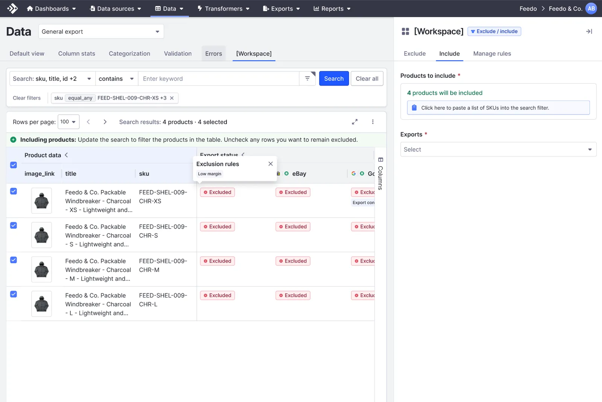Open the Search fields dropdown
The image size is (602, 402).
(52, 79)
